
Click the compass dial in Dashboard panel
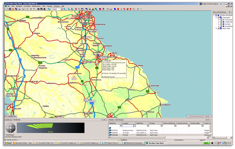tap(10, 127)
